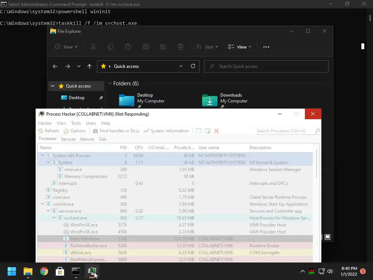Click the User name column header
The image size is (373, 280).
point(222,148)
